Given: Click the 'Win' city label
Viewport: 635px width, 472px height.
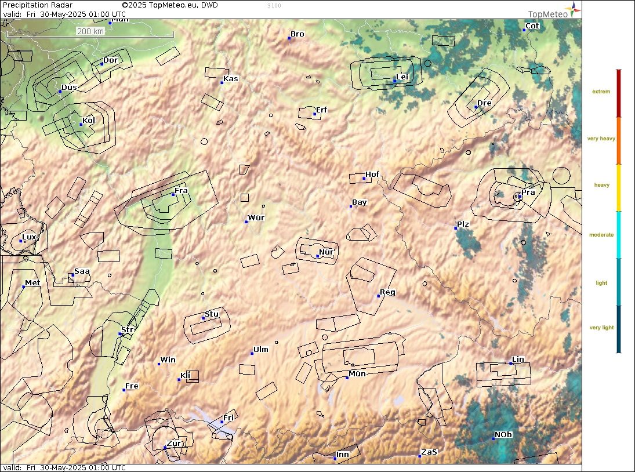Looking at the screenshot, I should [x=168, y=360].
